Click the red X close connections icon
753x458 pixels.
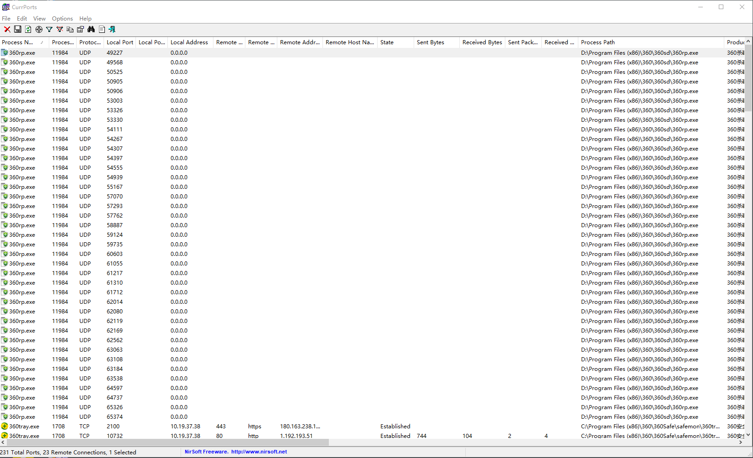[x=7, y=29]
